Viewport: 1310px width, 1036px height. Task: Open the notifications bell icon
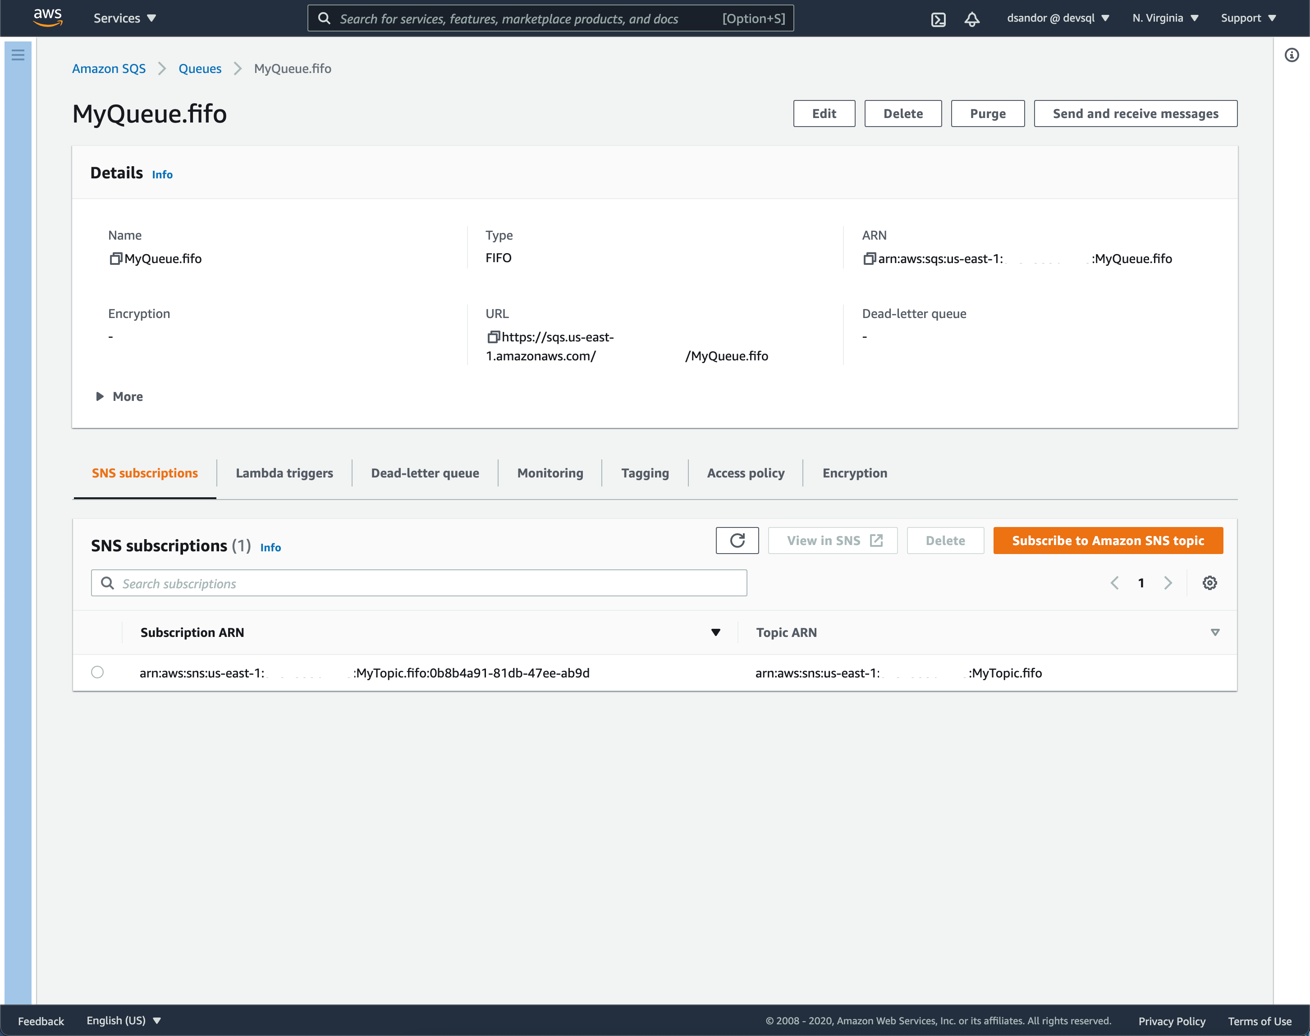pyautogui.click(x=971, y=18)
